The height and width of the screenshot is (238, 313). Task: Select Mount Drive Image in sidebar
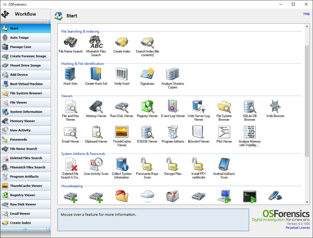click(26, 65)
